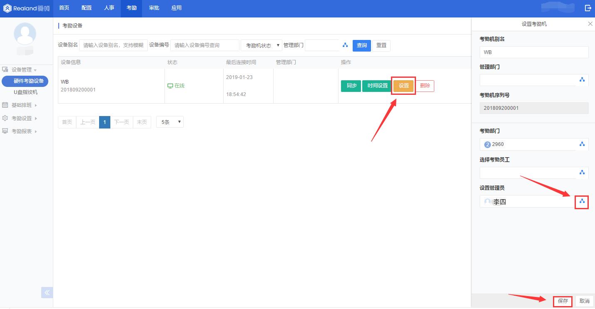Collapse the sidebar with double-arrow icon
The height and width of the screenshot is (309, 595).
coord(47,292)
